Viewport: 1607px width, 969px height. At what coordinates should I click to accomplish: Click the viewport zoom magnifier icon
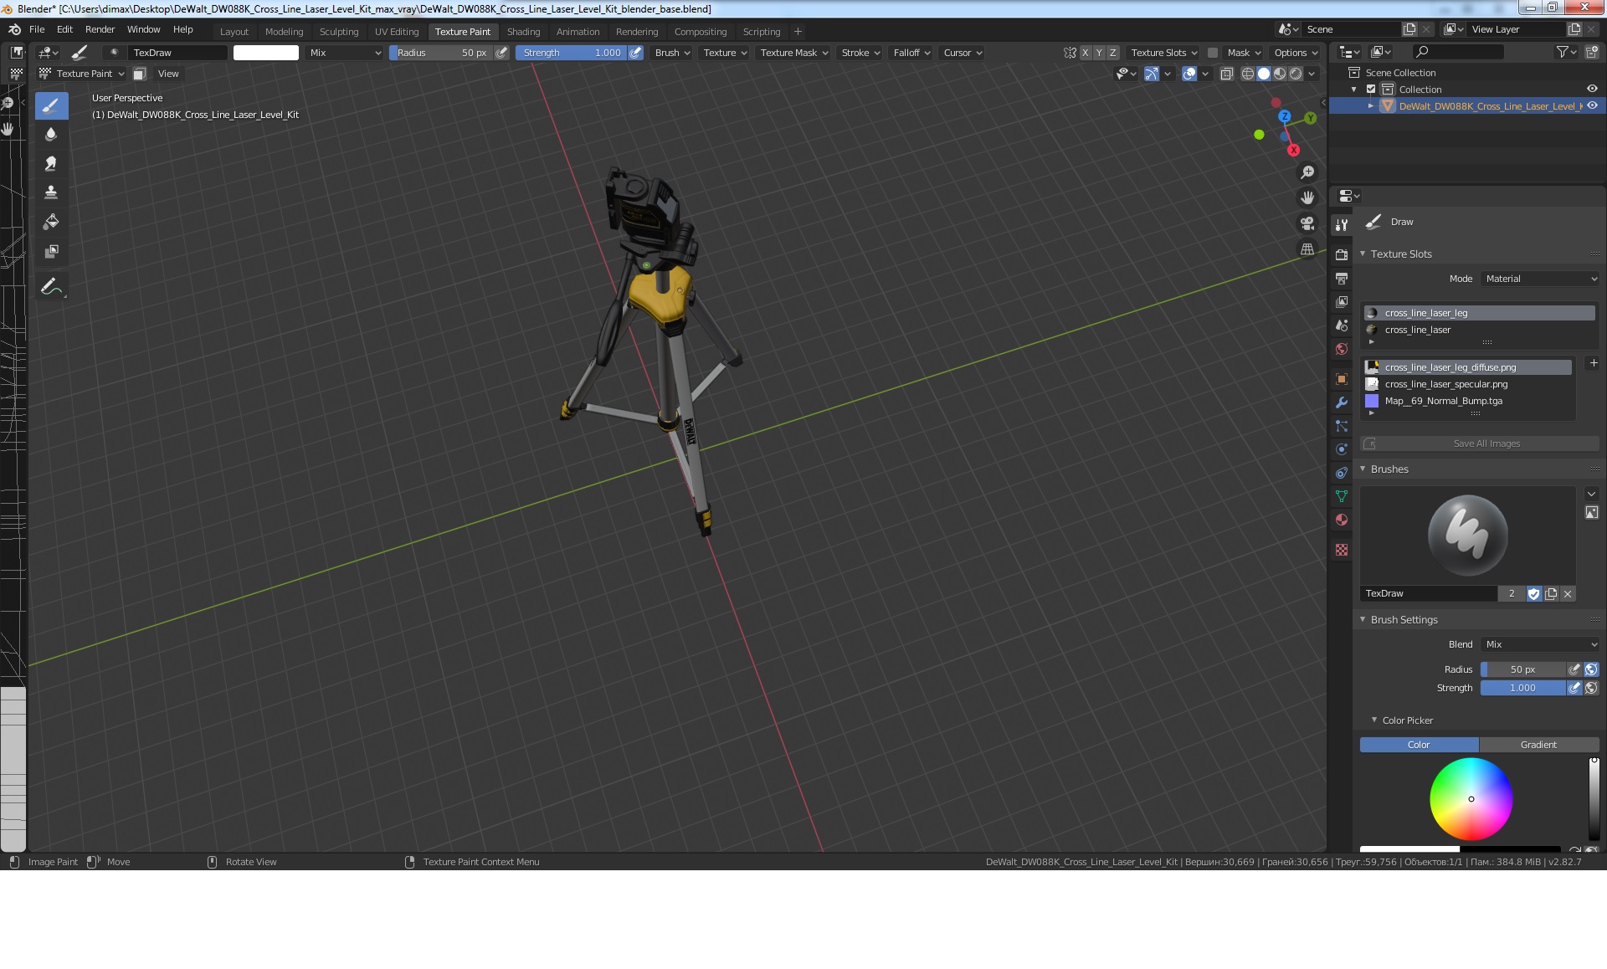(x=1307, y=172)
